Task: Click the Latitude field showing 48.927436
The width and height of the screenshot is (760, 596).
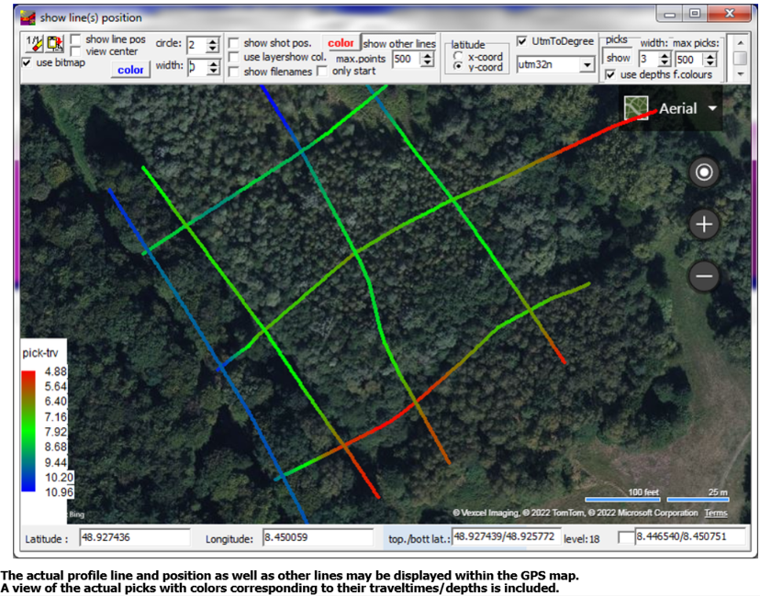Action: click(x=135, y=537)
